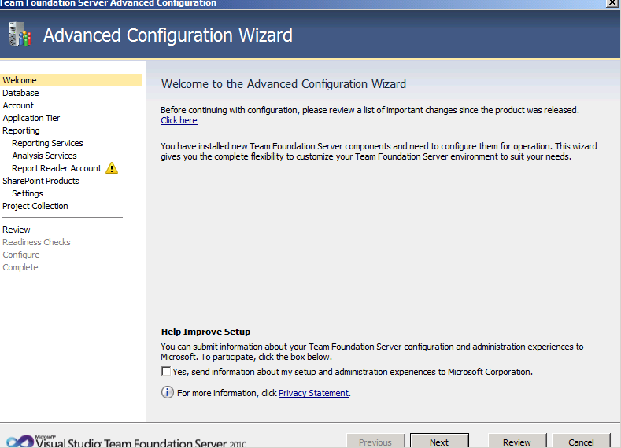Click 'Welcome to the Advanced Configuration Wizard' heading

283,84
